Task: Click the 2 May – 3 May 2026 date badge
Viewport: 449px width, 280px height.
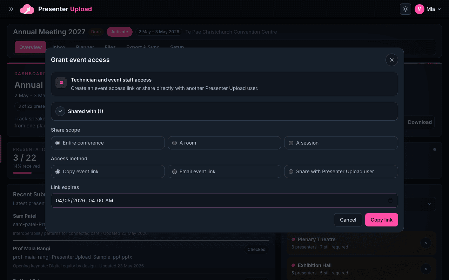Action: pos(159,32)
